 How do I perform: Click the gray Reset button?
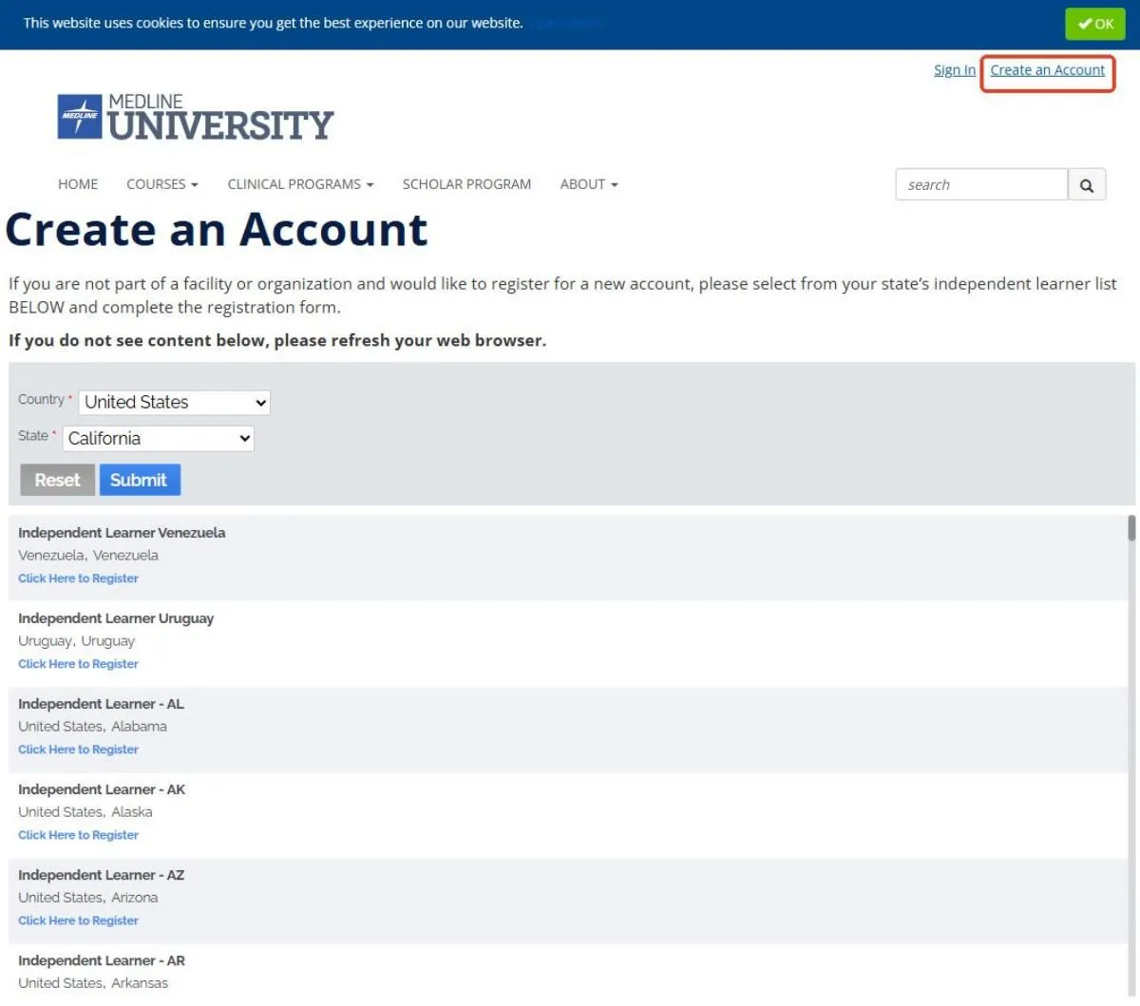pyautogui.click(x=57, y=481)
